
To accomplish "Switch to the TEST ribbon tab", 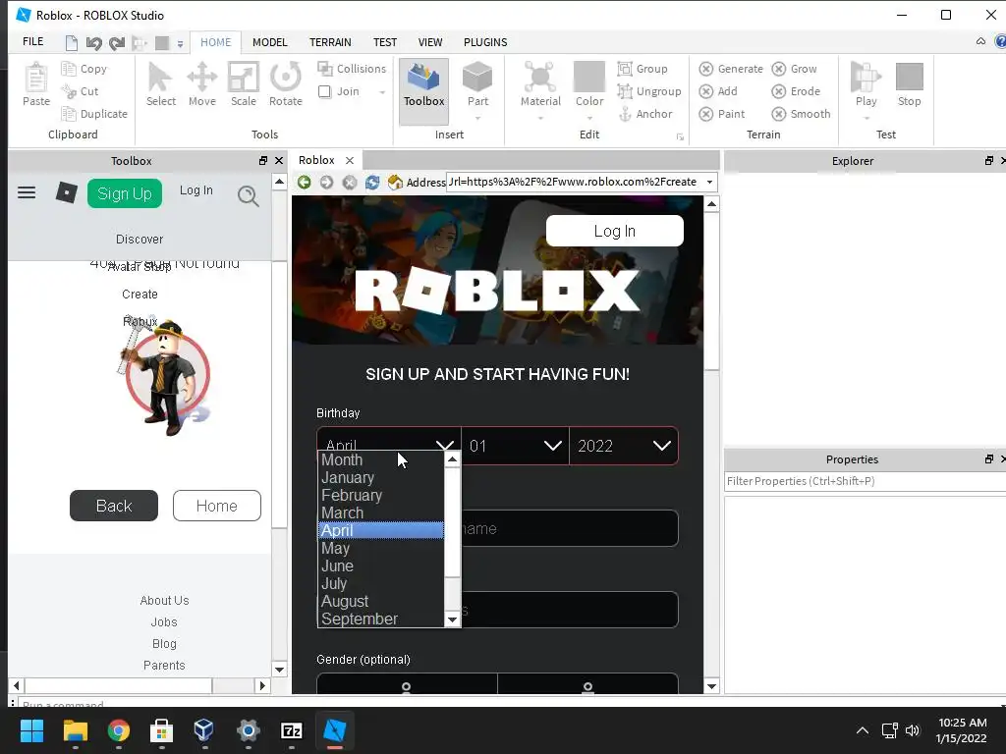I will pyautogui.click(x=385, y=42).
